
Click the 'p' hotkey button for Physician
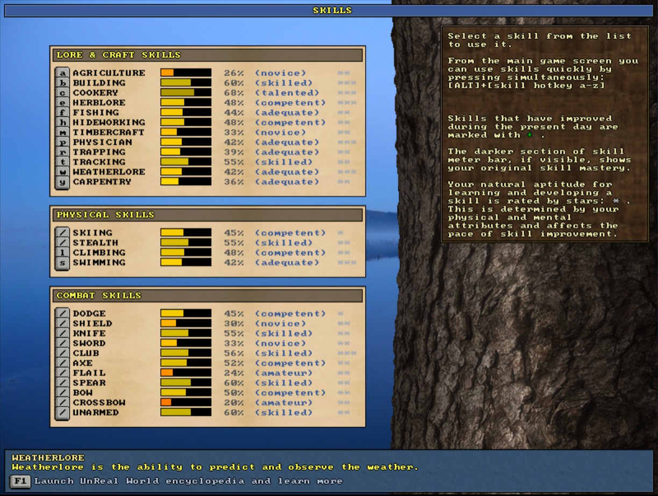coord(62,143)
